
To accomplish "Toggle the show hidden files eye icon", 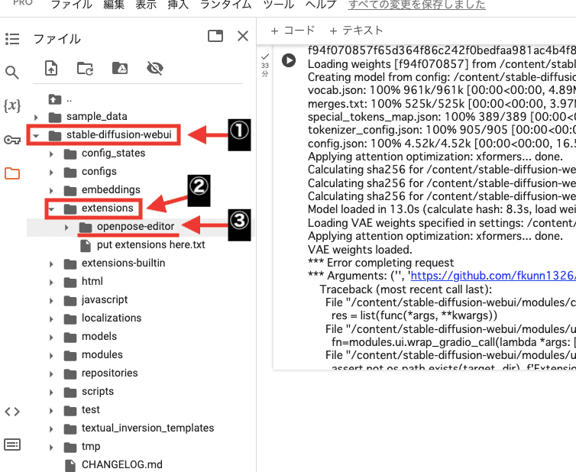I will (x=154, y=68).
